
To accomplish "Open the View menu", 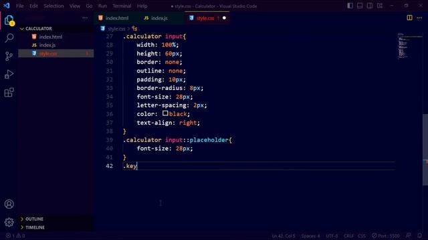I will pyautogui.click(x=74, y=6).
